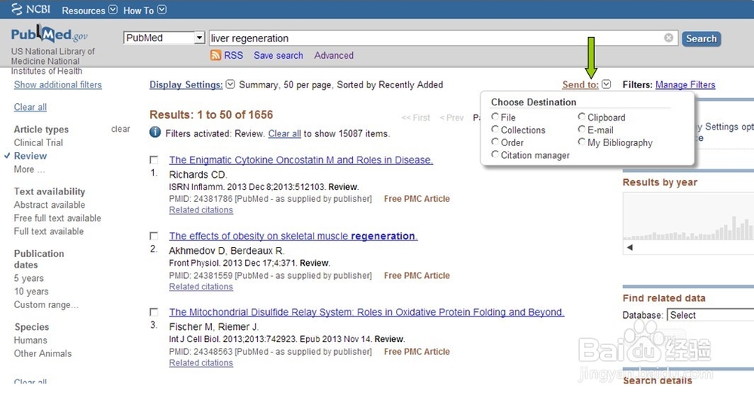
Task: Open Related citations for Richards CD article
Action: (x=201, y=210)
